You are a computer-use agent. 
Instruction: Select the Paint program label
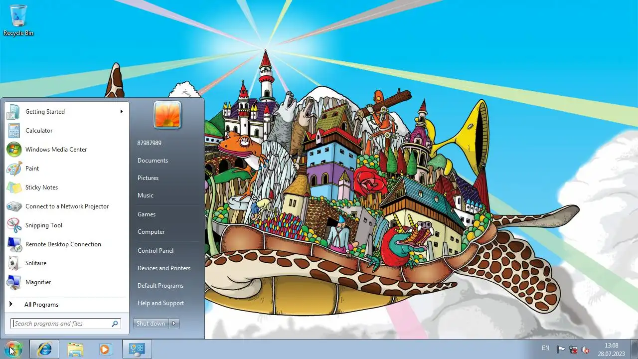pyautogui.click(x=32, y=169)
